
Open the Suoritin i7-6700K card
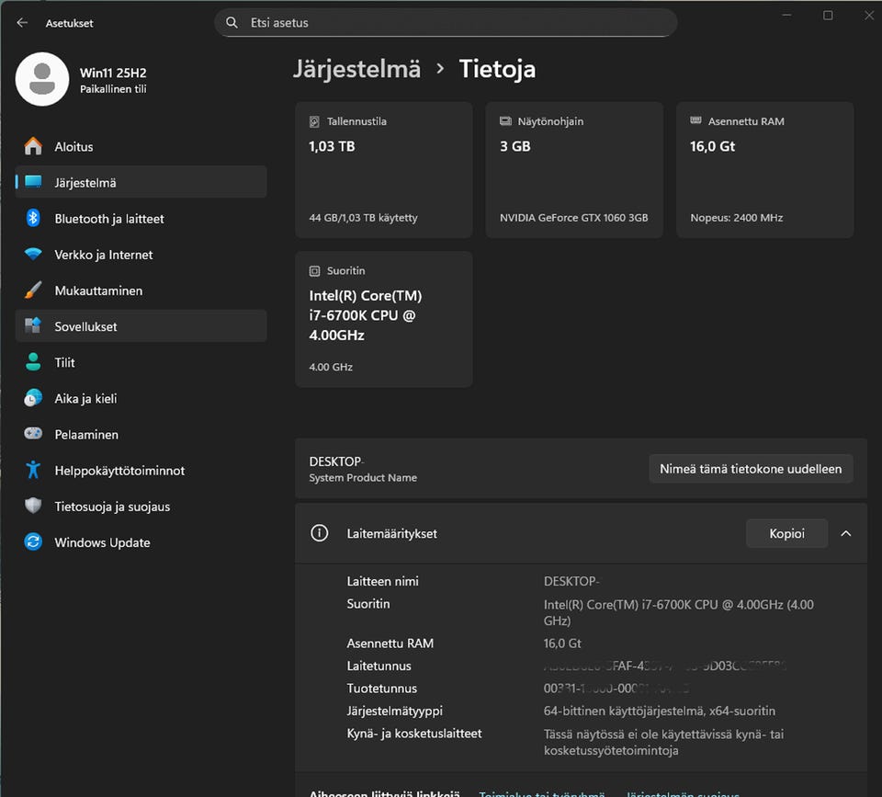coord(384,319)
